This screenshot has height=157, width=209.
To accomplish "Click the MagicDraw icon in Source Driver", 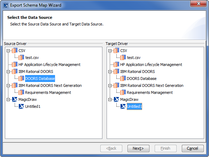I will [14, 99].
